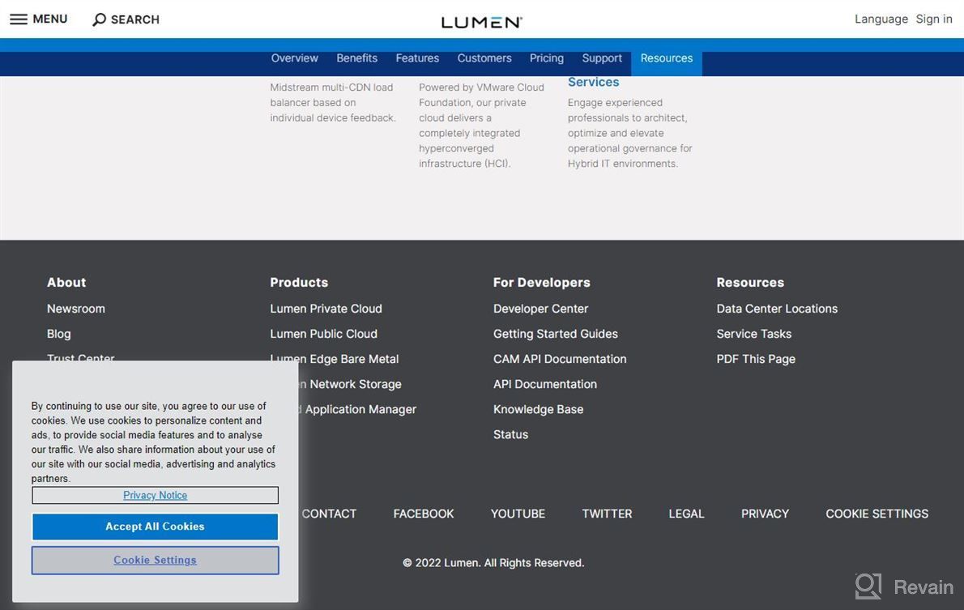964x610 pixels.
Task: Click the Resources footer heading
Action: (x=750, y=283)
